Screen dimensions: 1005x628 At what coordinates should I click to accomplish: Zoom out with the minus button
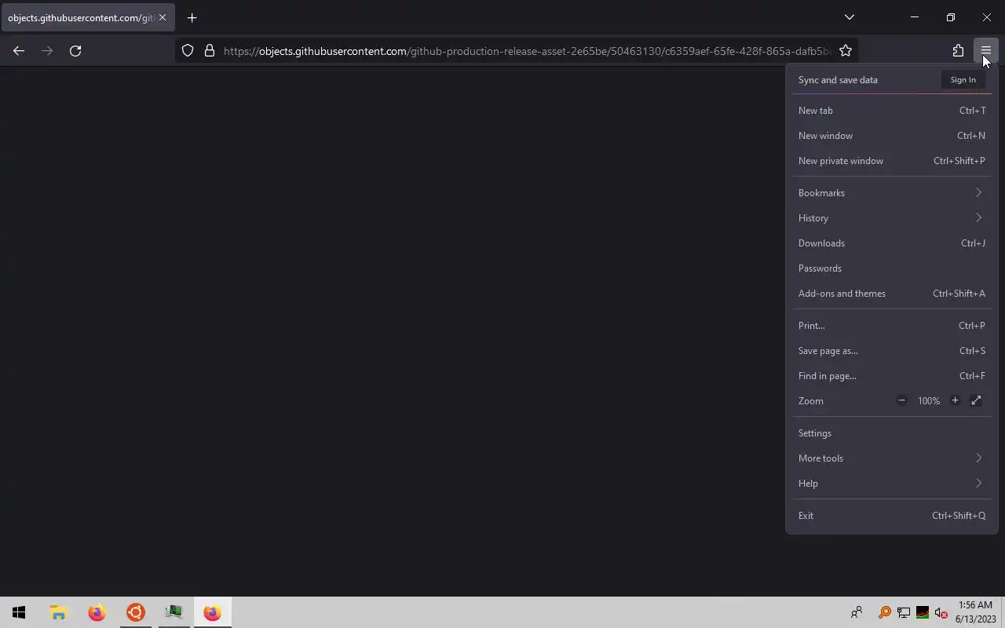tap(901, 401)
